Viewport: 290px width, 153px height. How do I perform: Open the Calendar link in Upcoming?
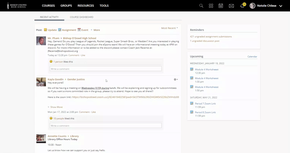pyautogui.click(x=252, y=57)
